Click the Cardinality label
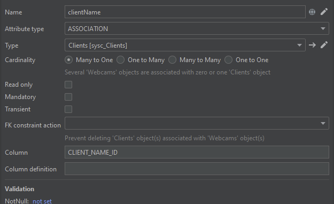Screen dimensions: 334x204 click(20, 60)
